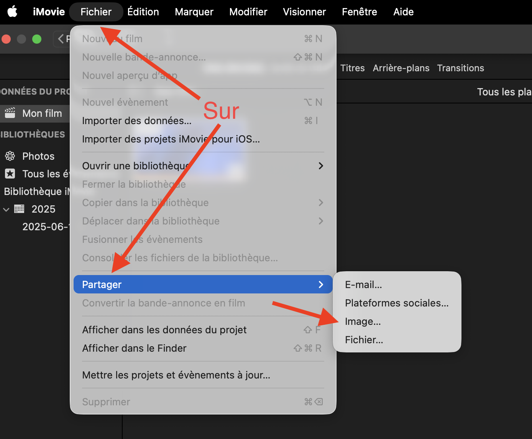
Task: Expand the Ouvrir une bibliothèque submenu arrow
Action: 321,166
